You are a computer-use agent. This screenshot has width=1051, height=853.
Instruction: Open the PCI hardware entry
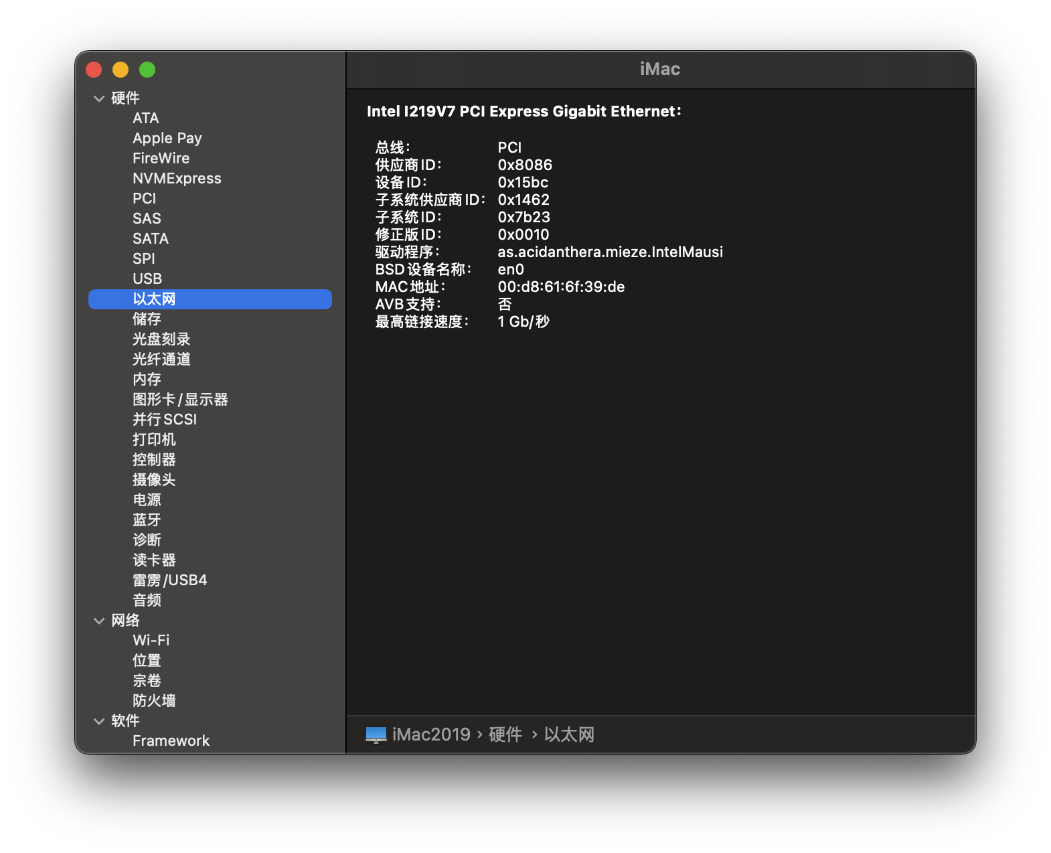210,199
